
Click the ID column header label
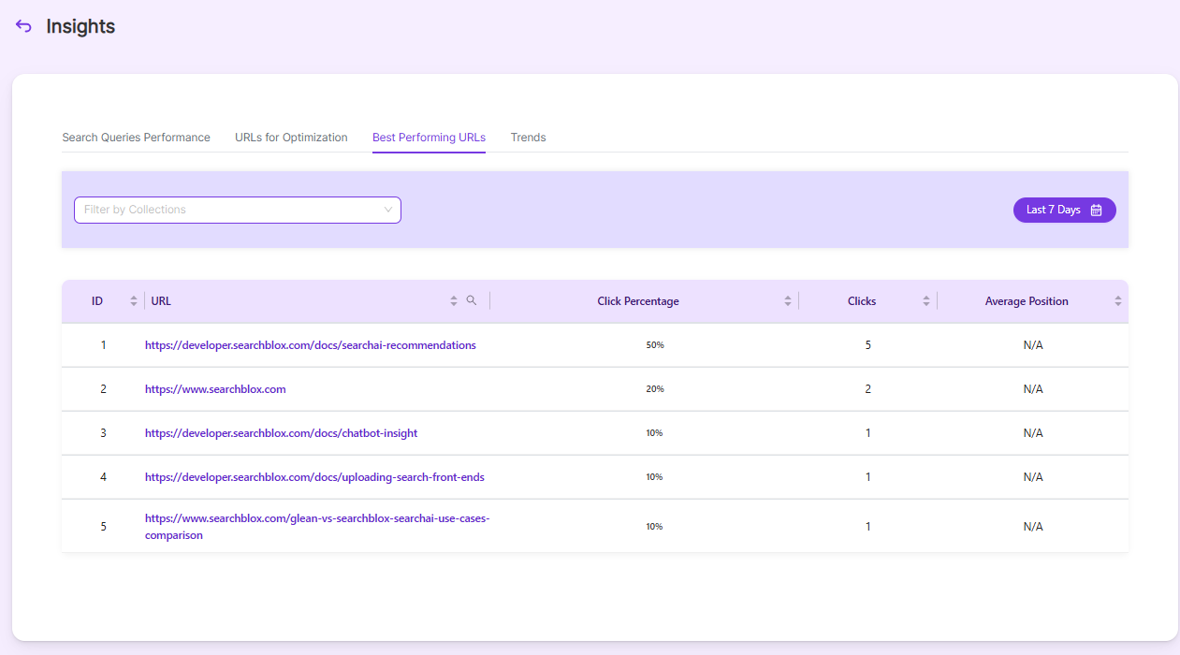click(97, 301)
